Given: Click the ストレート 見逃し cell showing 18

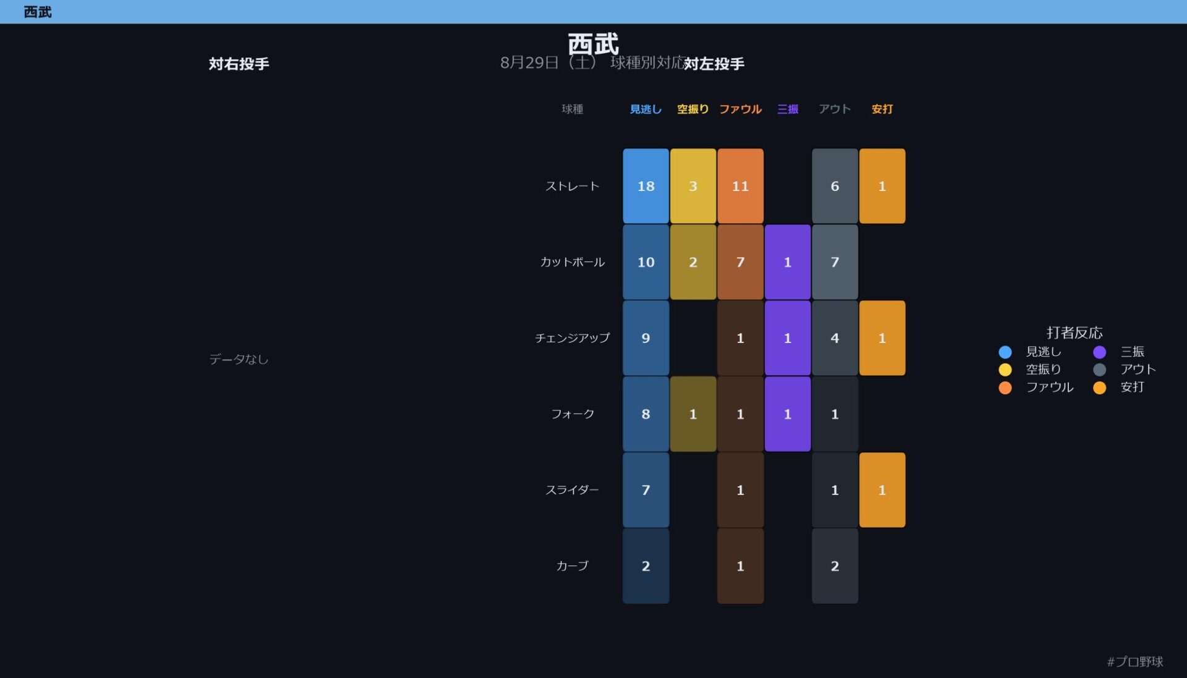Looking at the screenshot, I should click(645, 186).
